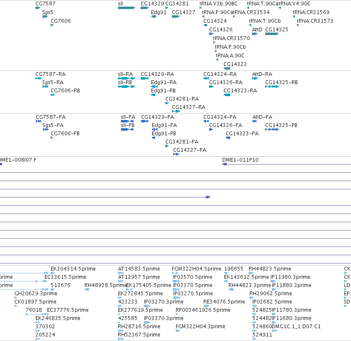Open EST GH20629.3prime
The image size is (351, 341).
36,294
